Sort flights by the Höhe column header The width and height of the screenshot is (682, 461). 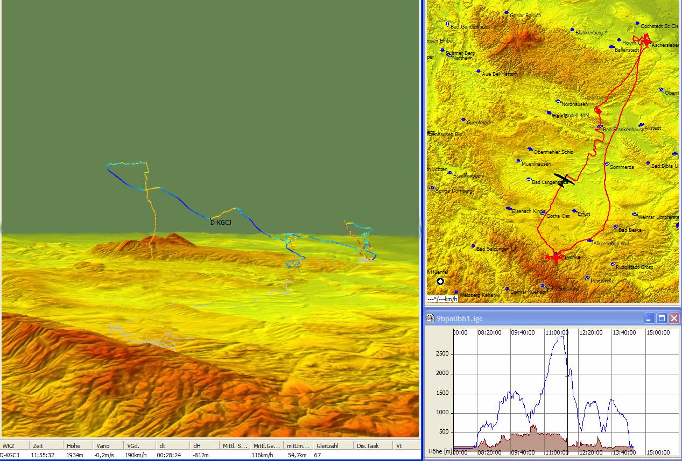(x=73, y=445)
